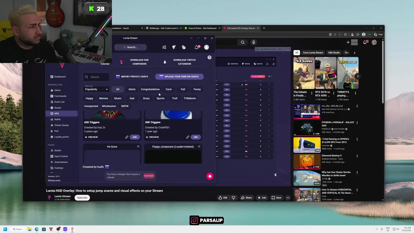Screen dimensions: 414x233
Task: Open Input Control under Creator
Action: (59, 156)
